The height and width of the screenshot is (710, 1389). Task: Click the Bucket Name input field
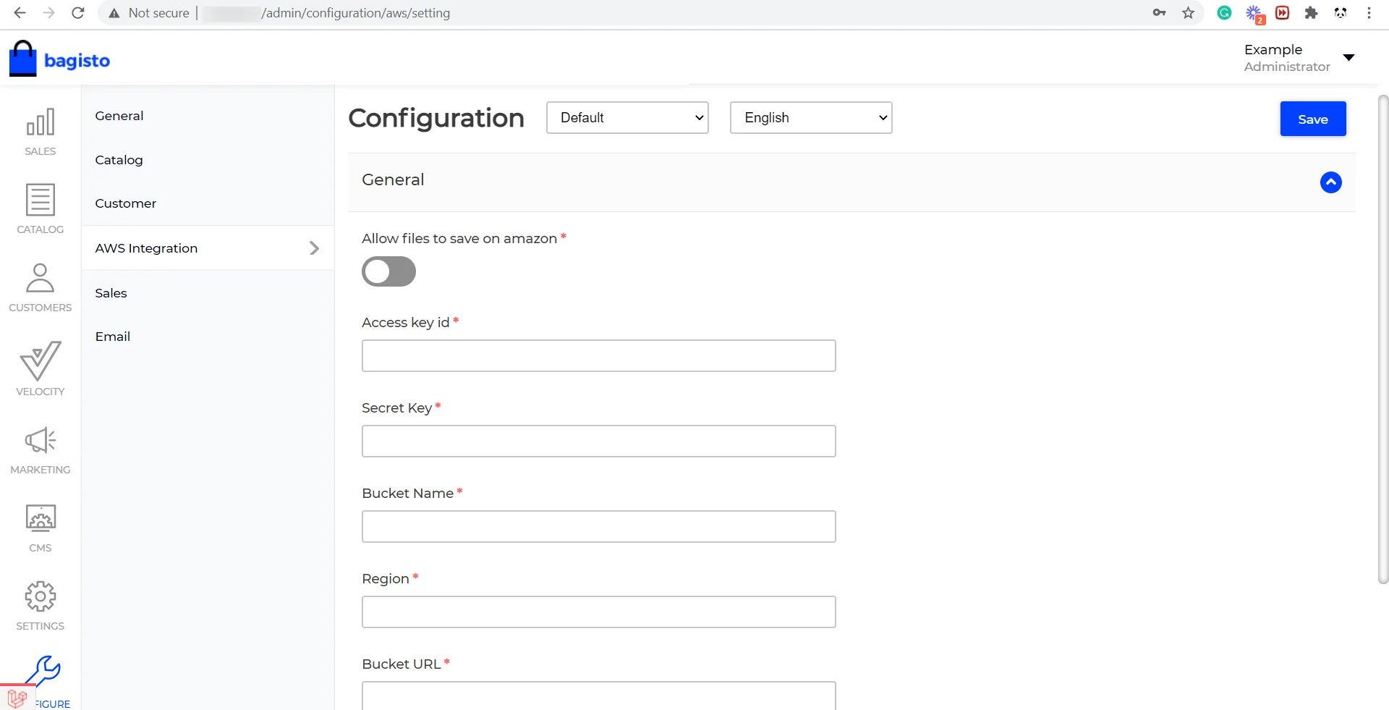[x=598, y=526]
